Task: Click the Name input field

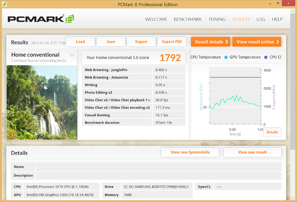Action: 158,167
